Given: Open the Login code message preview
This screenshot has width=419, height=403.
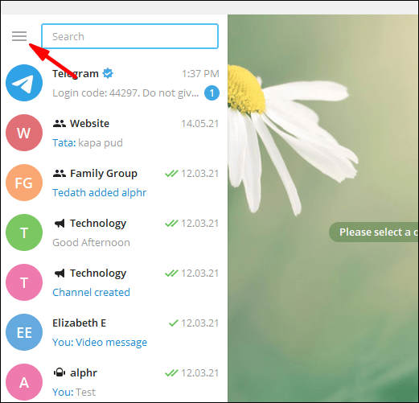Looking at the screenshot, I should (125, 93).
